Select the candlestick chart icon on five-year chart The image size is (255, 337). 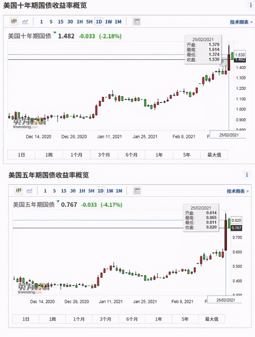pyautogui.click(x=19, y=191)
